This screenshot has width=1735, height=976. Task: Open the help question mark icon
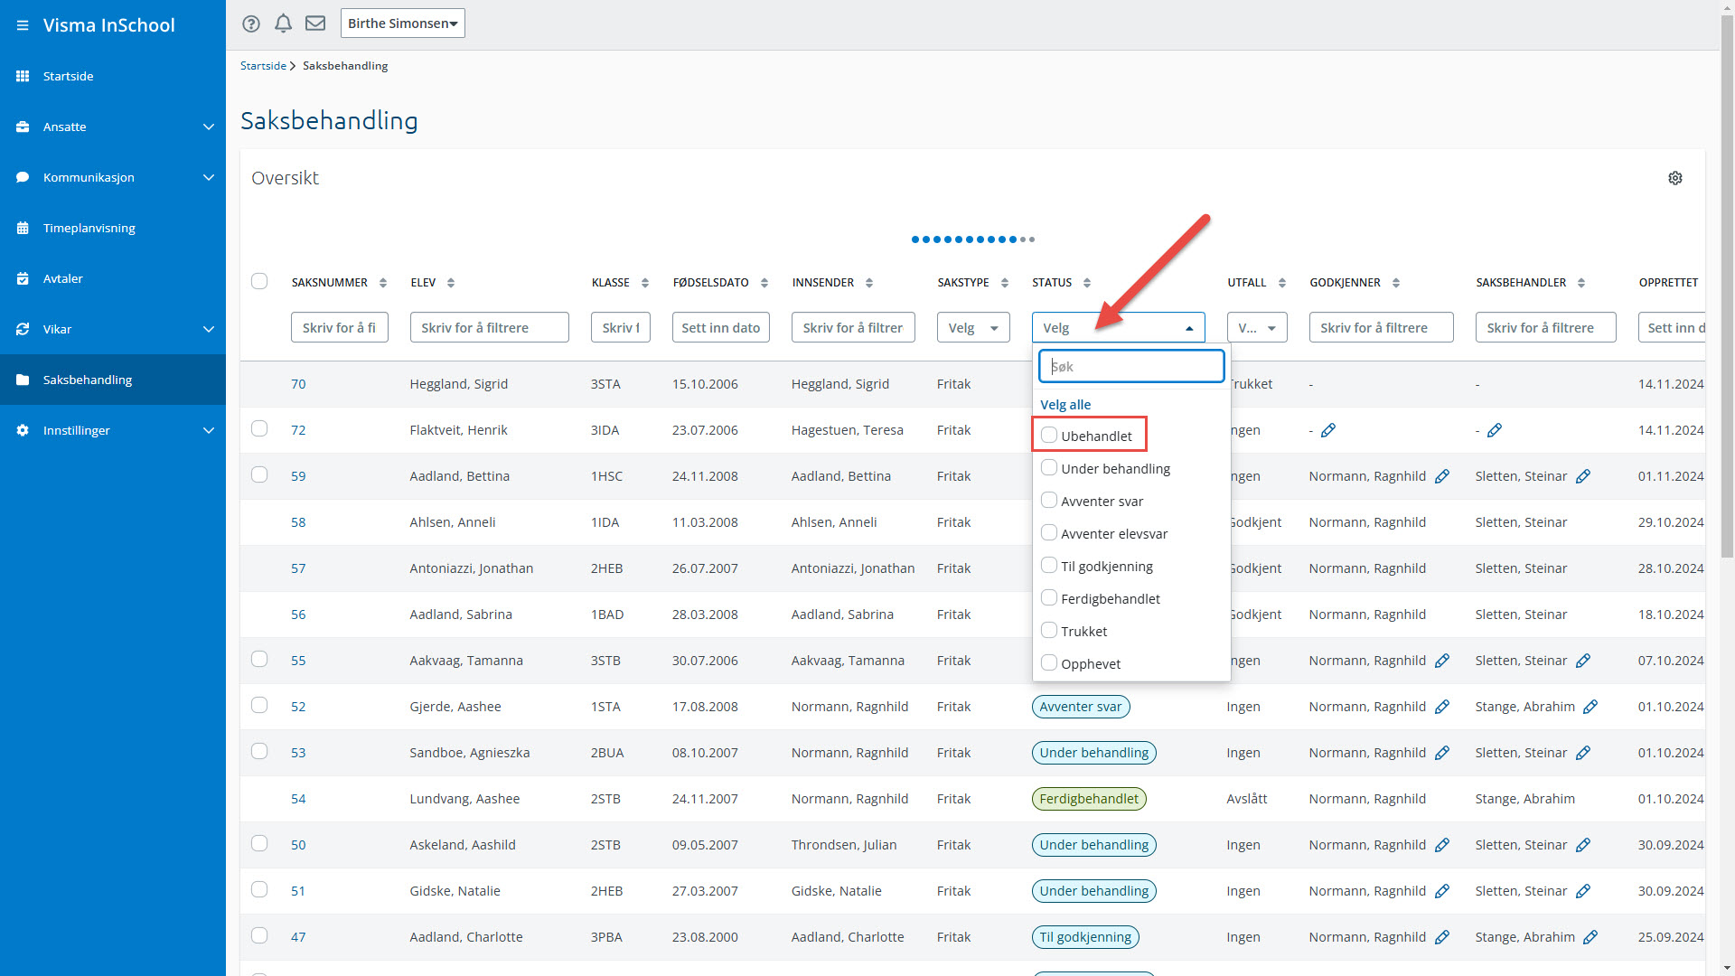(x=251, y=23)
